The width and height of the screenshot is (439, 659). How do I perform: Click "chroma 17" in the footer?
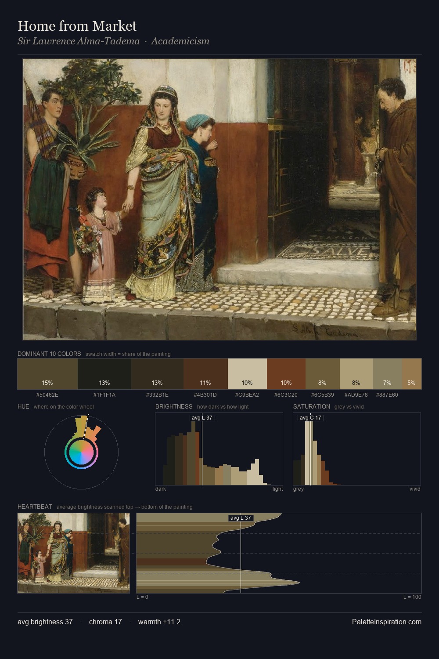point(105,622)
